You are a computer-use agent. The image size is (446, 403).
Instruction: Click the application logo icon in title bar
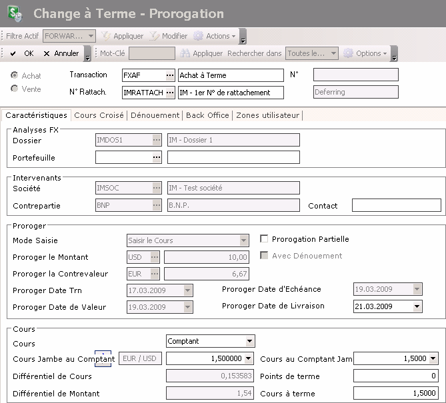(x=13, y=13)
